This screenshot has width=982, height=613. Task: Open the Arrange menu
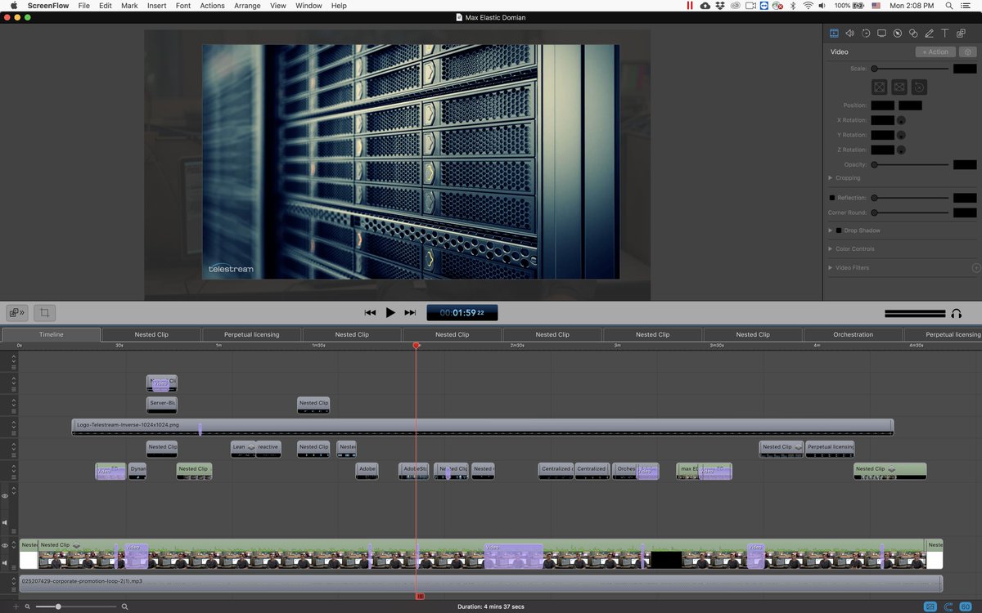[x=247, y=6]
